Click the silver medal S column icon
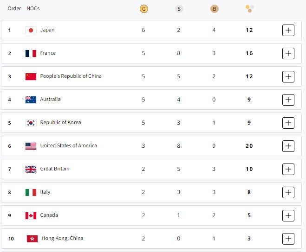 tap(179, 9)
